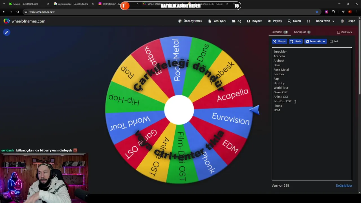The width and height of the screenshot is (361, 203).
Task: Switch to the Girdileri entries tab
Action: tap(279, 32)
